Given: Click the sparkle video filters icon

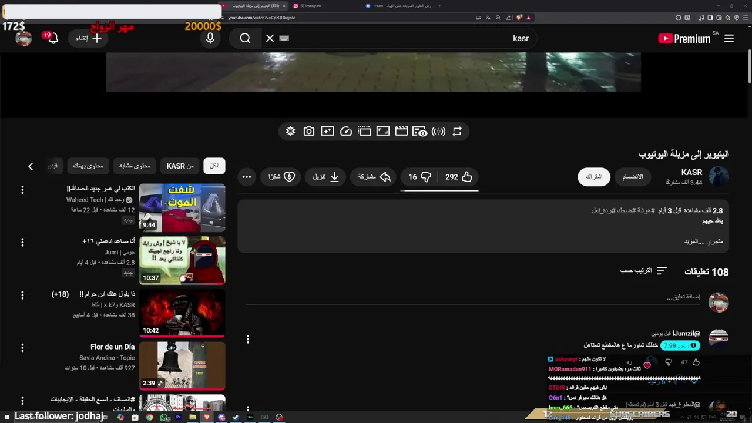Looking at the screenshot, I should [327, 132].
